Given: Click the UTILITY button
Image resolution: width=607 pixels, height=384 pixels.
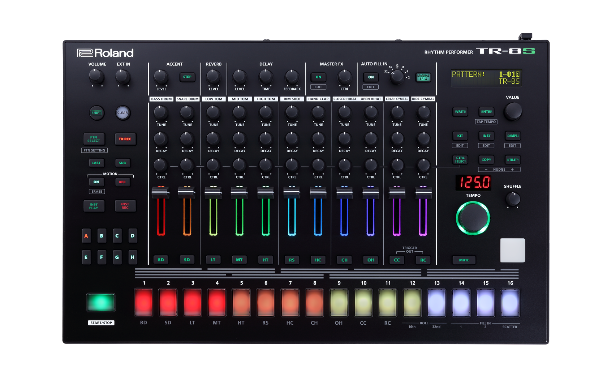Looking at the screenshot, I should coord(513,160).
